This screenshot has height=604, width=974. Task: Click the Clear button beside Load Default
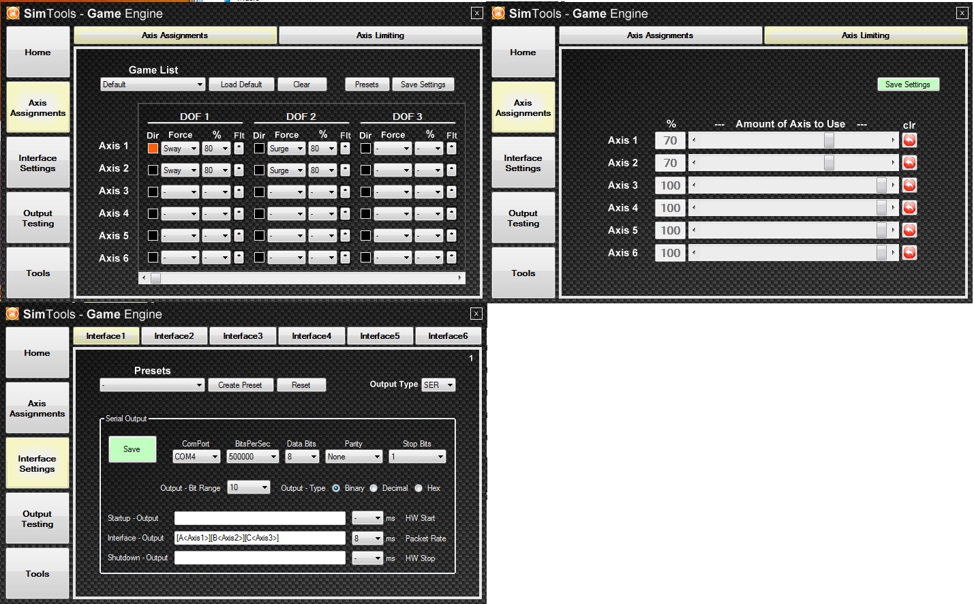pos(302,85)
